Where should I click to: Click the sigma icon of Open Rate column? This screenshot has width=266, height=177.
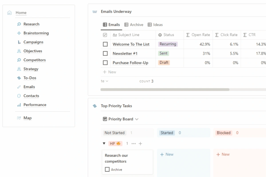point(188,35)
